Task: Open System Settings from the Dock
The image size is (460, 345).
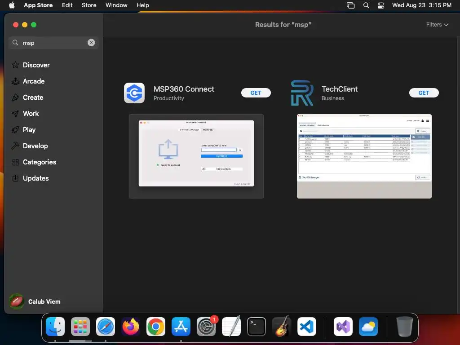Action: click(x=206, y=327)
